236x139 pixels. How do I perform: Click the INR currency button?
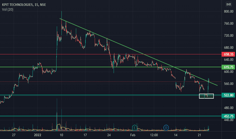(x=229, y=4)
